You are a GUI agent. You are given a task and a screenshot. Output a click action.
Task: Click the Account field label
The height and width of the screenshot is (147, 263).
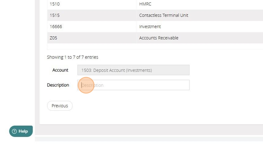click(60, 70)
